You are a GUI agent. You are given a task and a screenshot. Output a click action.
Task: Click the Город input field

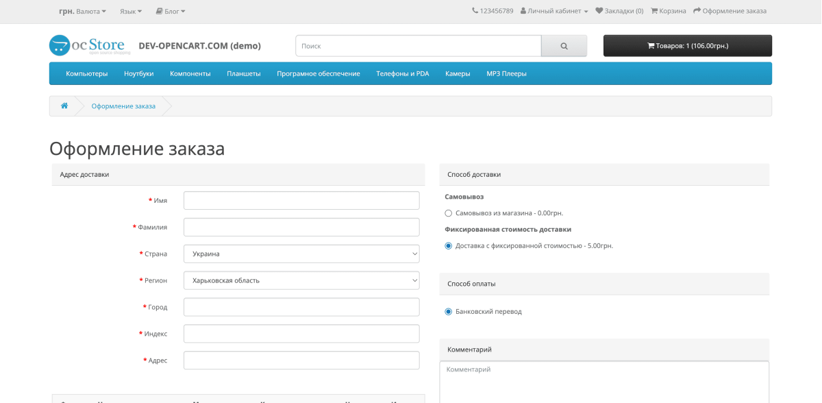point(301,307)
